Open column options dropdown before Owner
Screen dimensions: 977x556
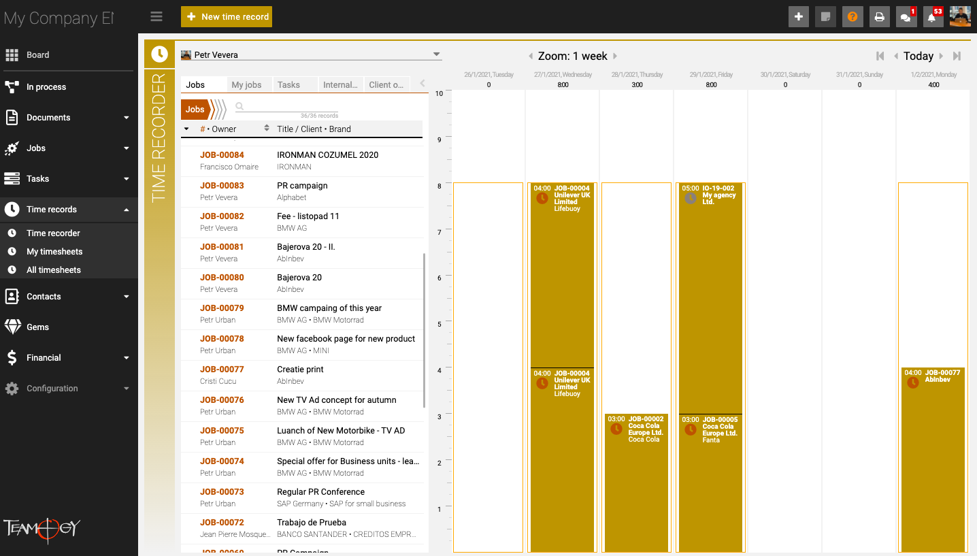pyautogui.click(x=186, y=129)
